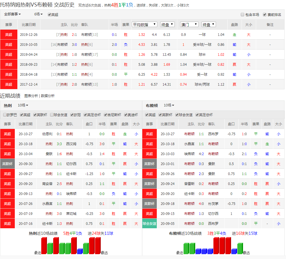Screen dimensions: 286x259
Task: Click the 20-09-05 match date
Action: [x=168, y=224]
